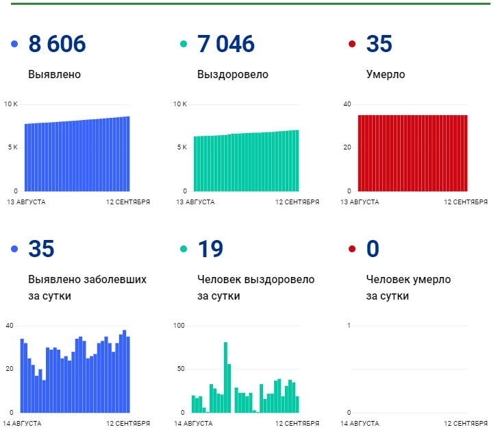Click the red dot beside Умерло count

pyautogui.click(x=352, y=44)
